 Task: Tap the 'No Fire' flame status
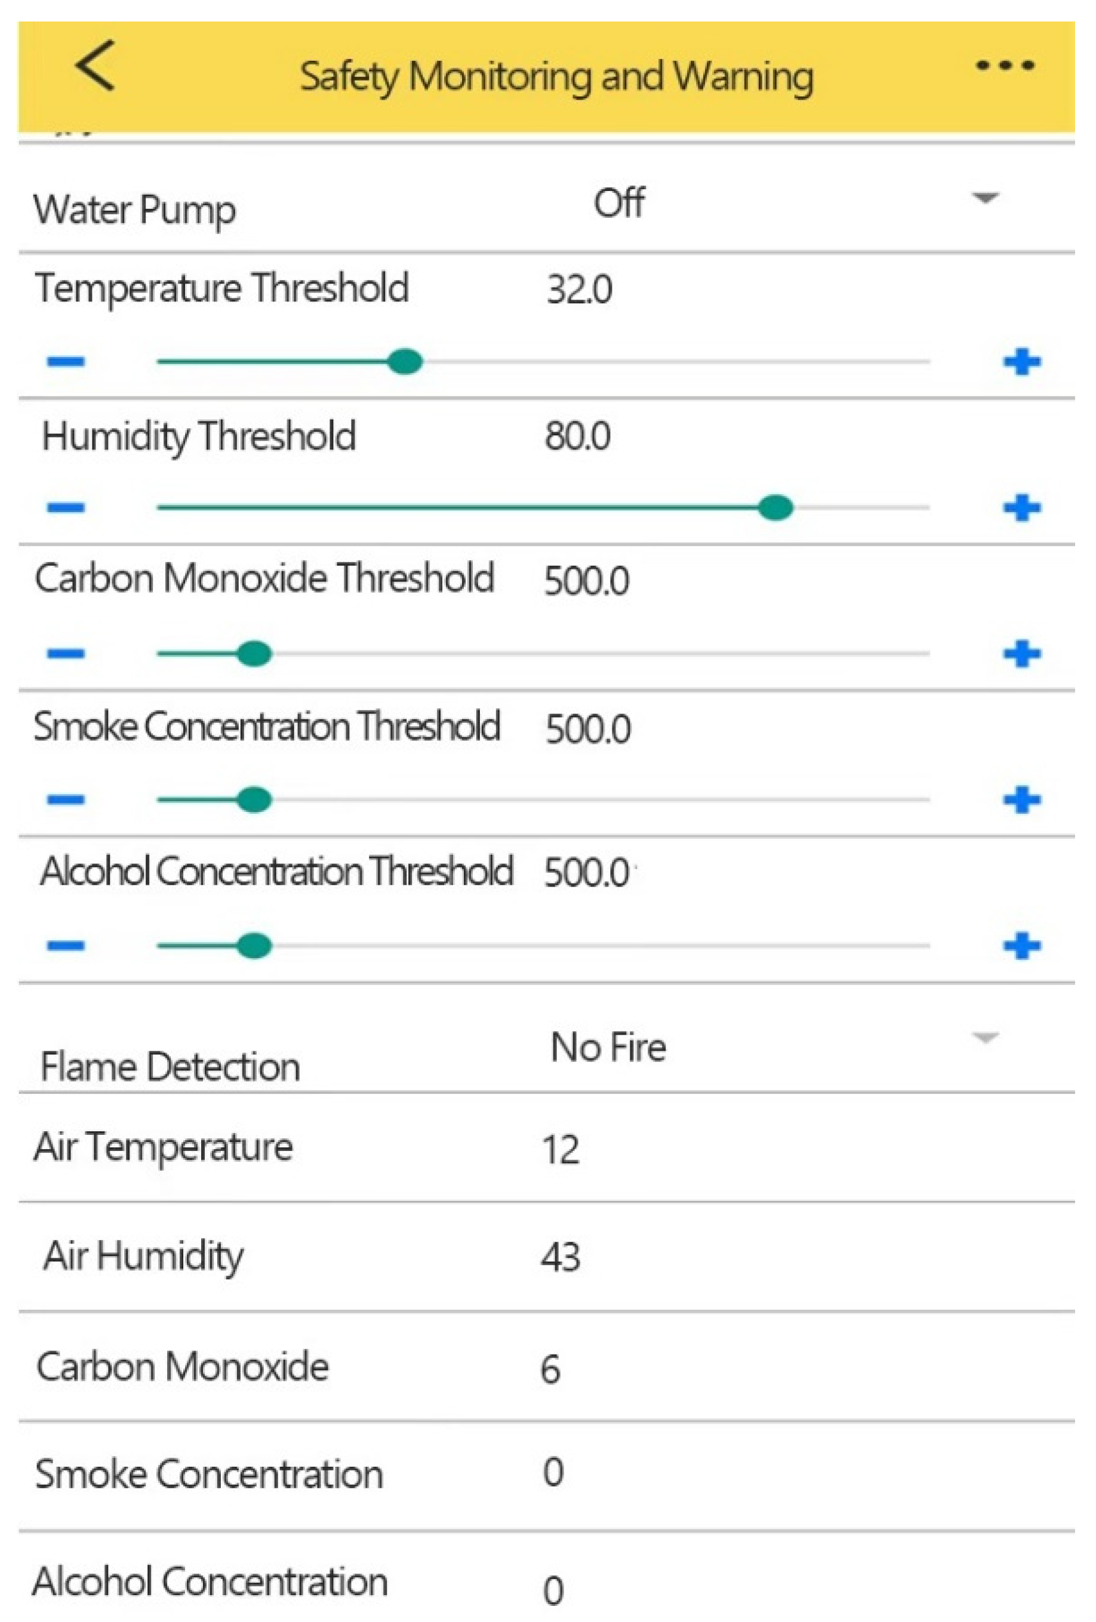pos(608,1047)
